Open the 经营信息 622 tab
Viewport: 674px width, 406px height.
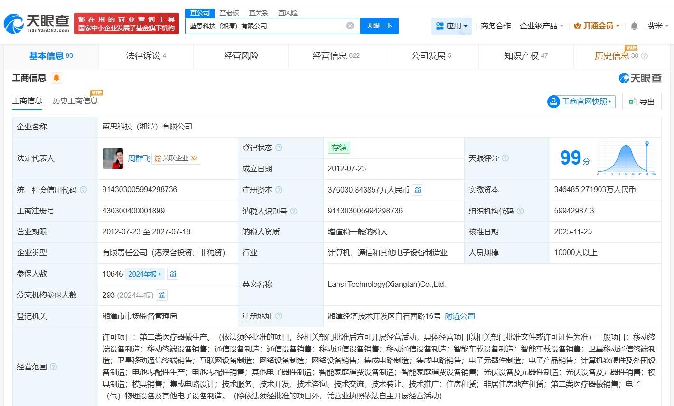(x=336, y=55)
